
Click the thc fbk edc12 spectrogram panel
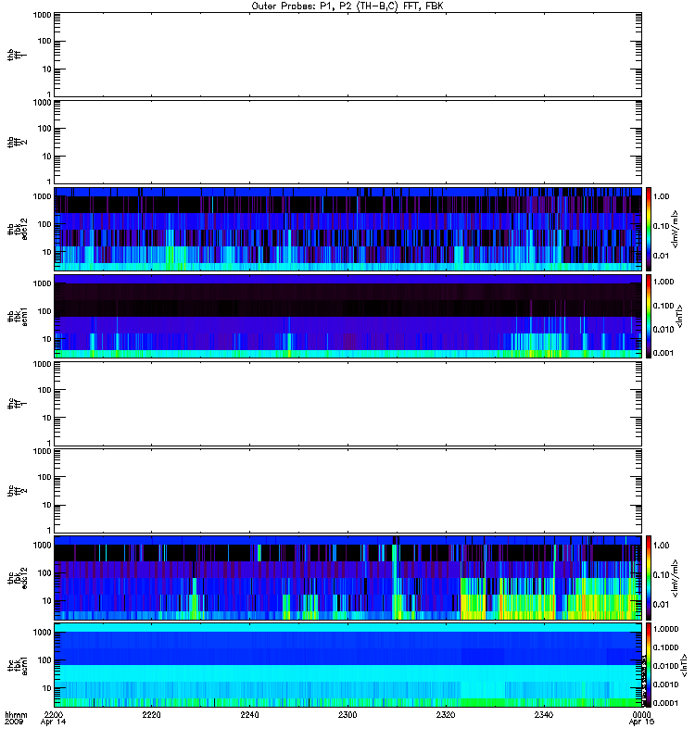click(x=348, y=577)
